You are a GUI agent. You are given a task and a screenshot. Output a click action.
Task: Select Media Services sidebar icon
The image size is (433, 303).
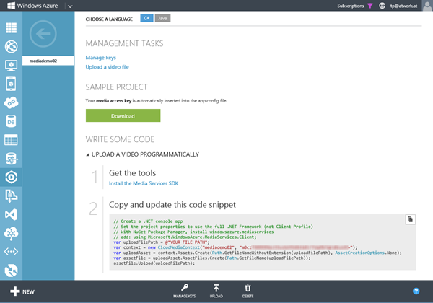point(11,176)
